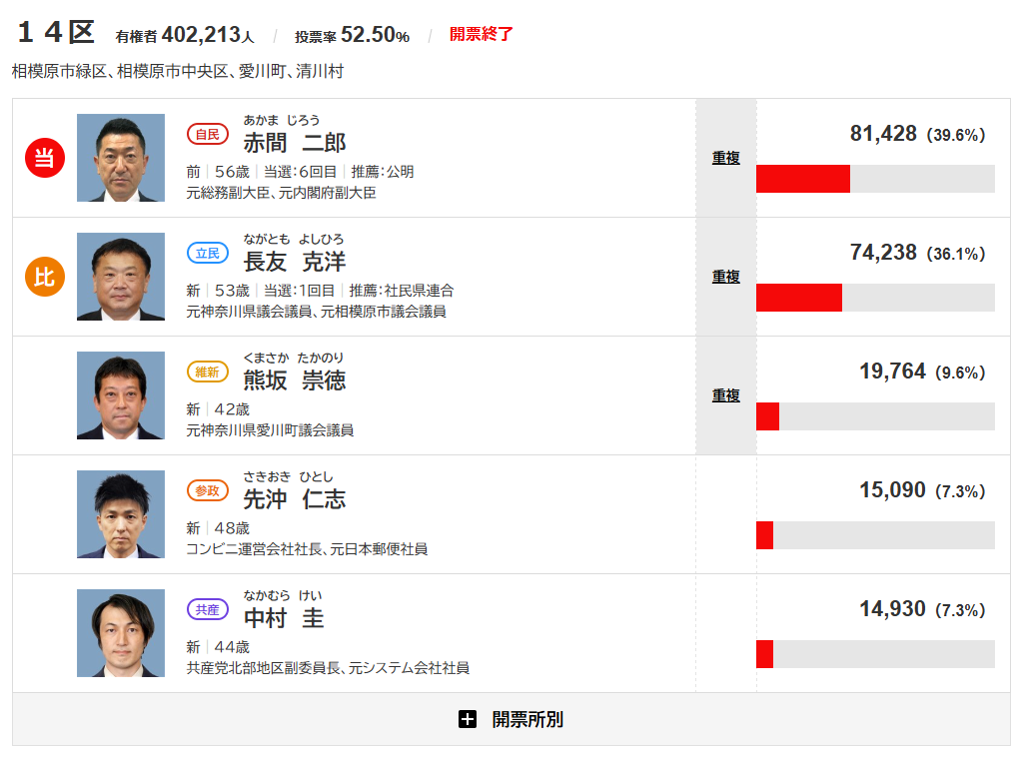Click photo of 先沖 仁志
Image resolution: width=1023 pixels, height=760 pixels.
[x=121, y=514]
